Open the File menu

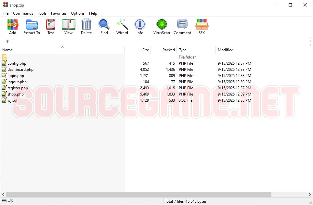(6, 13)
